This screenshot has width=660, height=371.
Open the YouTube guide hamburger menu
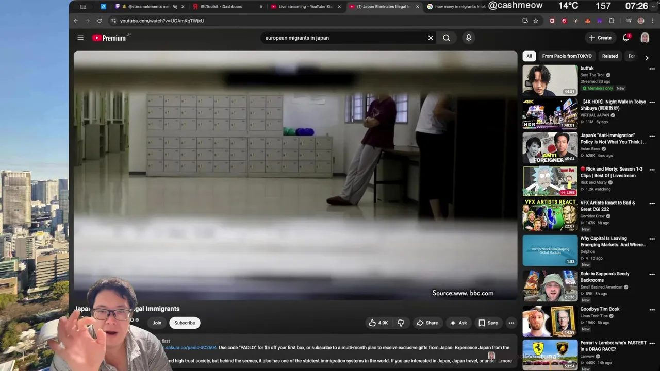coord(80,38)
